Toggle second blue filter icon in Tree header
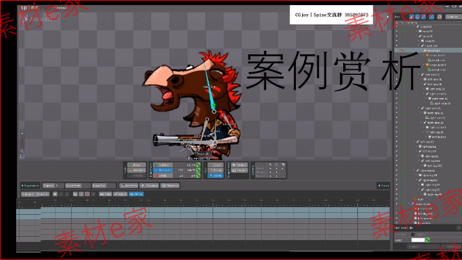This screenshot has width=462, height=260. 417,17
